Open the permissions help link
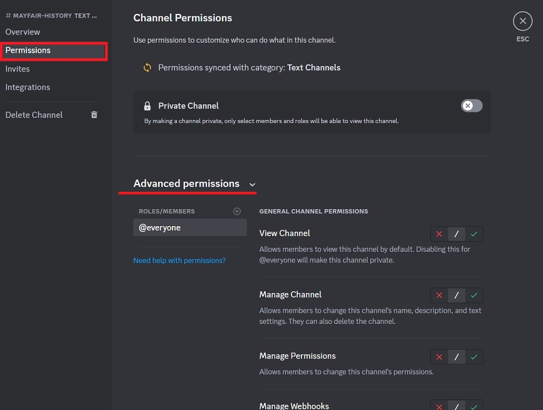This screenshot has height=410, width=543. [179, 260]
